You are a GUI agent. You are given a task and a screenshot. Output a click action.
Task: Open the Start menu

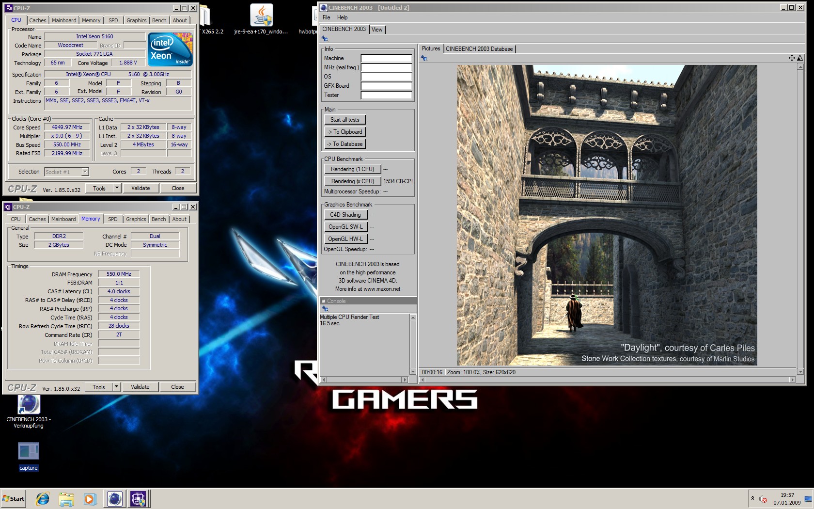click(x=14, y=499)
